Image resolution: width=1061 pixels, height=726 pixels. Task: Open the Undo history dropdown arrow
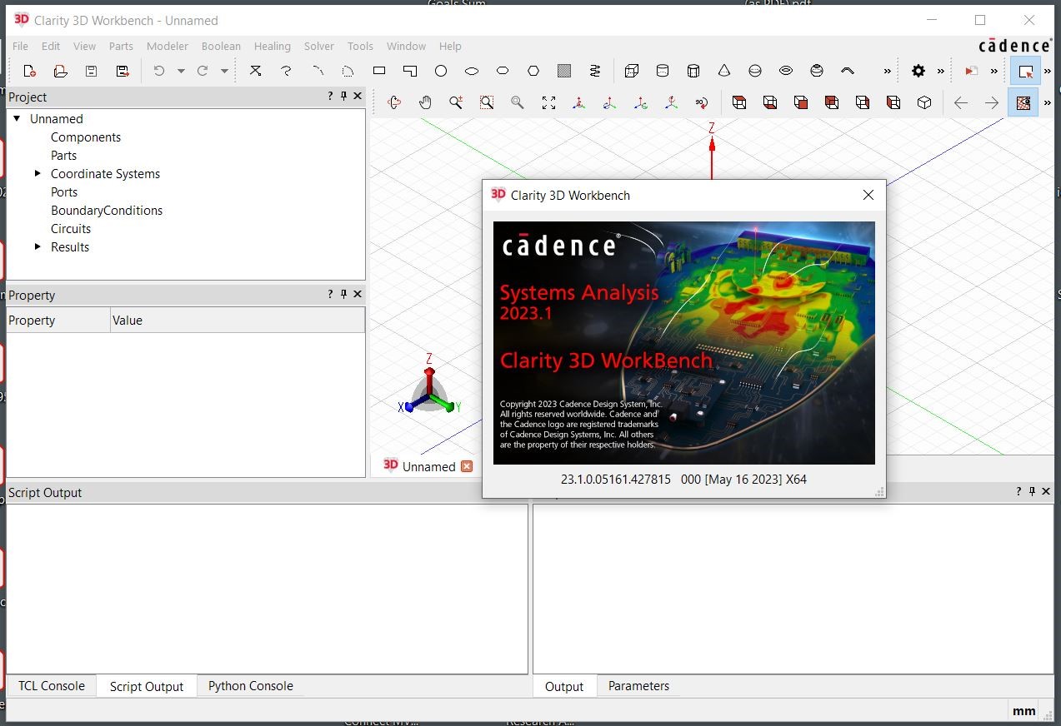tap(181, 72)
